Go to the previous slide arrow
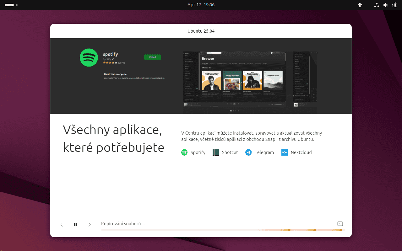The height and width of the screenshot is (251, 402). pyautogui.click(x=62, y=225)
